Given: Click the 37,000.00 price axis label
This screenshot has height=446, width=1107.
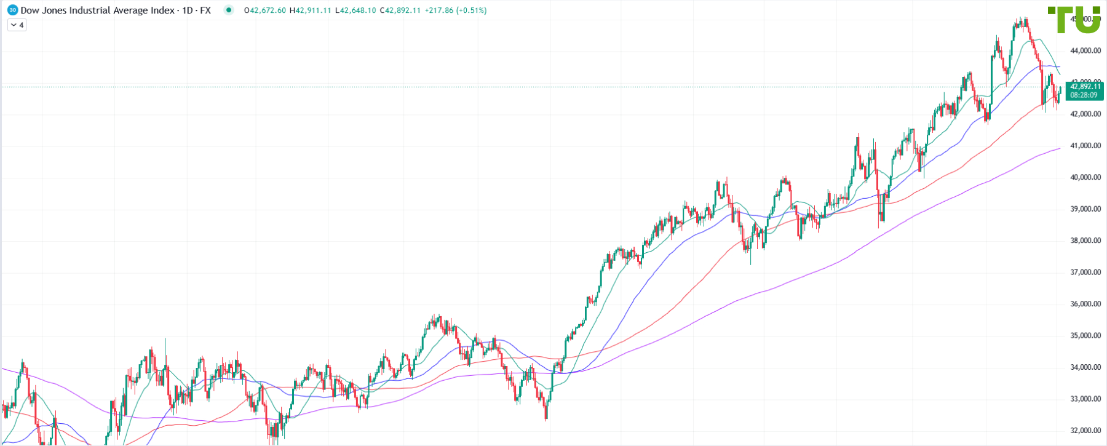Looking at the screenshot, I should tap(1085, 273).
